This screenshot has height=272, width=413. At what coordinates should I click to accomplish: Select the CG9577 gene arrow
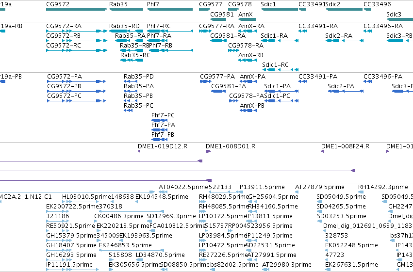pos(205,9)
